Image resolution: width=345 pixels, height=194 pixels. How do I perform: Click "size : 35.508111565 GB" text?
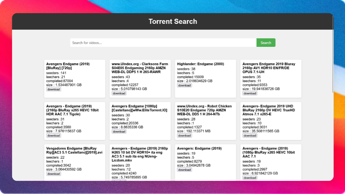point(261,131)
